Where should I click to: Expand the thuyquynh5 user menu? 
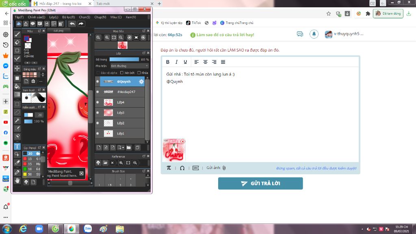click(348, 34)
